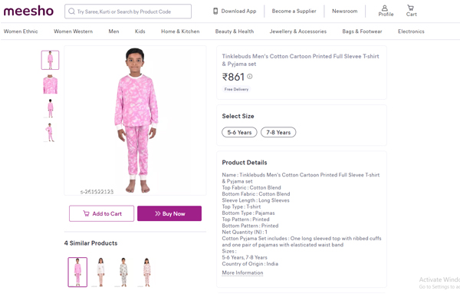Click the Download App phone icon
460x307 pixels.
tap(215, 12)
